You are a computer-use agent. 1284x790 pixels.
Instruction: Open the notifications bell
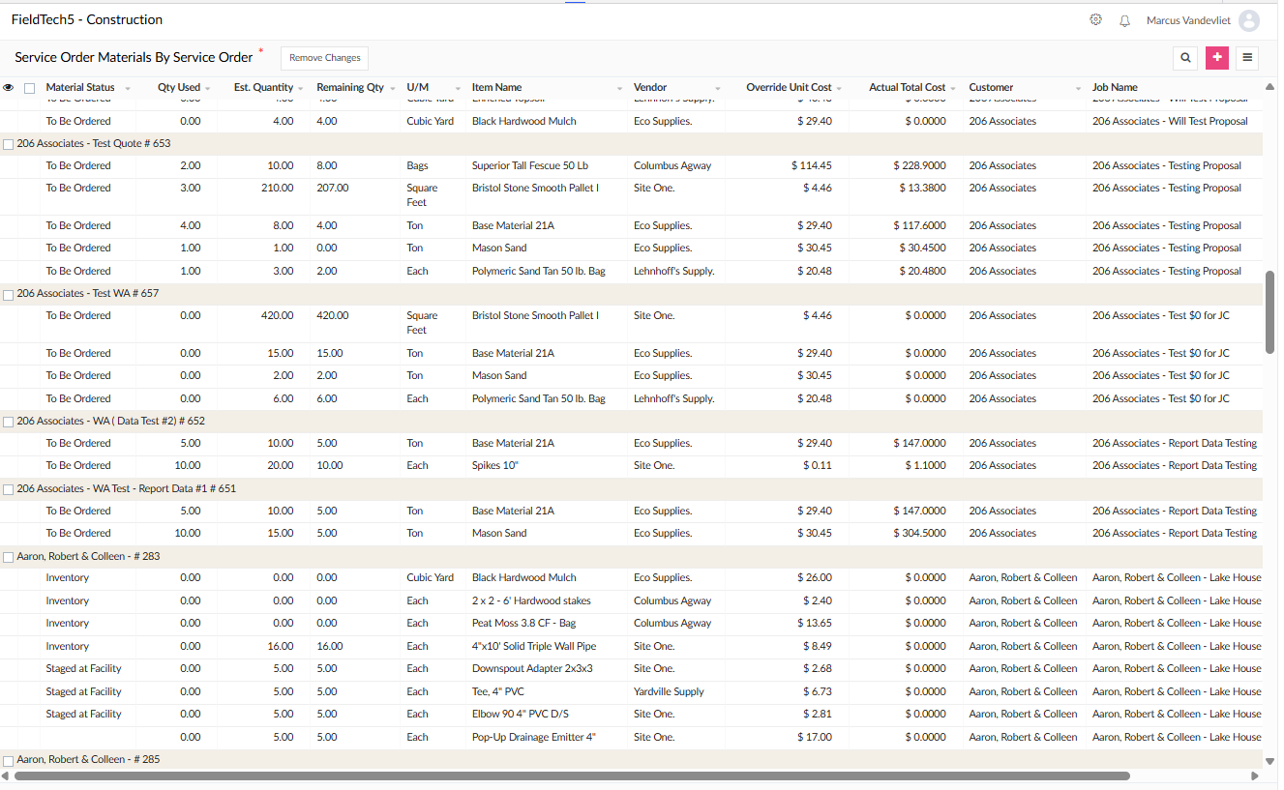(x=1124, y=20)
